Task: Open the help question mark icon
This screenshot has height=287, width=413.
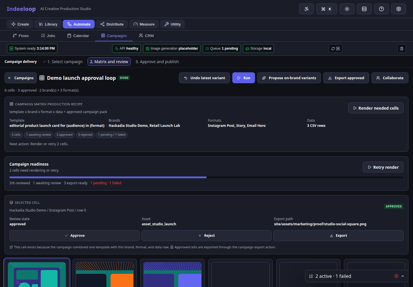Action: 381,9
